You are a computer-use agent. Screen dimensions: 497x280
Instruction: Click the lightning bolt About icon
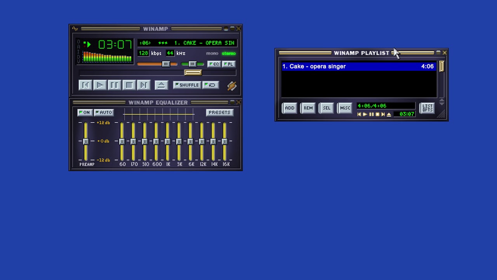pos(232,86)
